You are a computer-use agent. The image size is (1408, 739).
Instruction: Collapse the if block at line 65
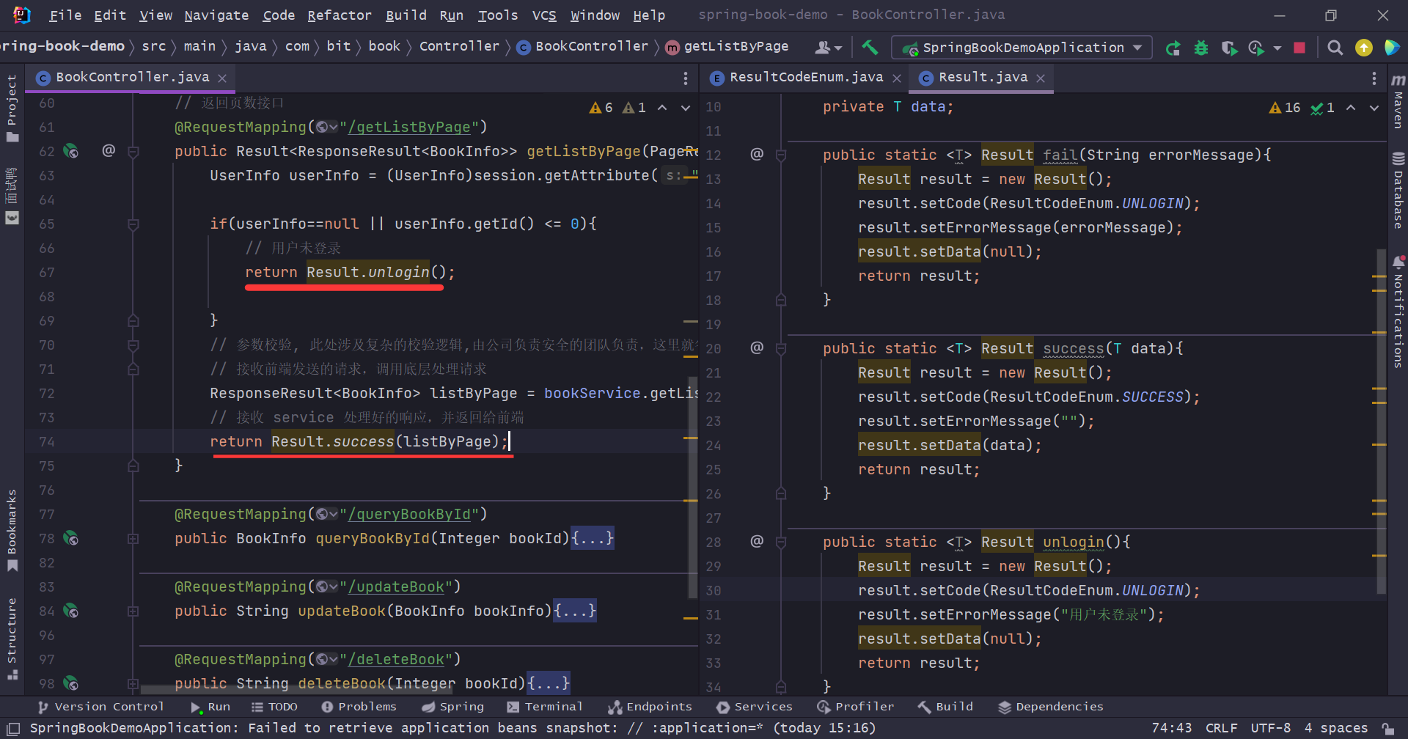coord(133,224)
